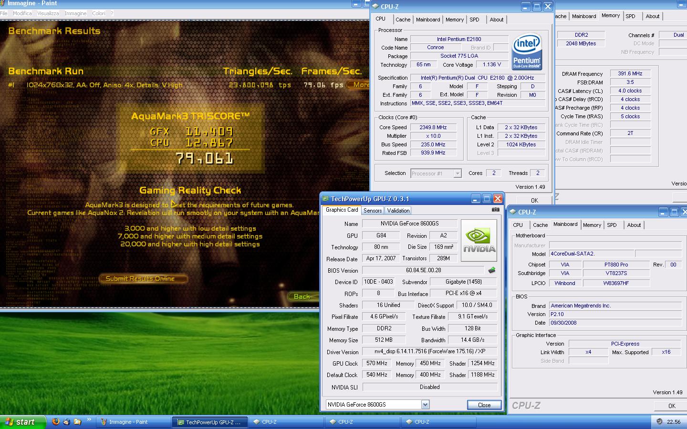Switch to Immagine - Paint taskbar button
The width and height of the screenshot is (687, 429).
[134, 422]
